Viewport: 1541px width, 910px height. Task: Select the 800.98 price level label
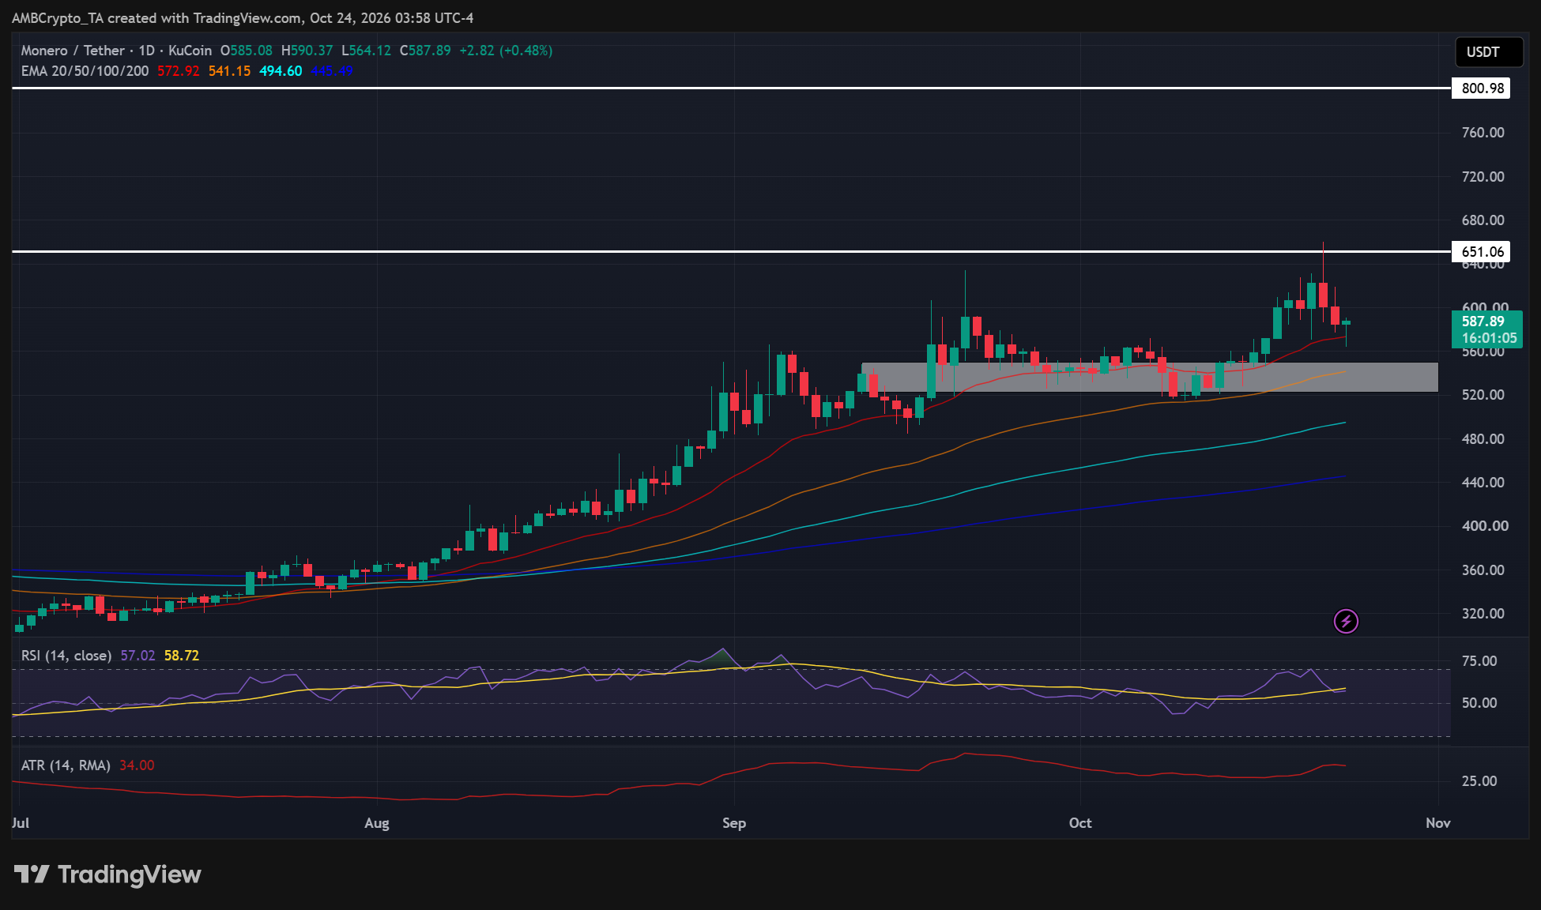coord(1482,88)
